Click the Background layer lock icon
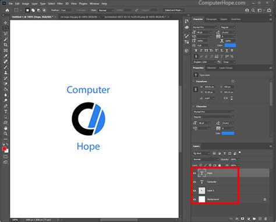This screenshot has height=222, width=276. coord(265,199)
